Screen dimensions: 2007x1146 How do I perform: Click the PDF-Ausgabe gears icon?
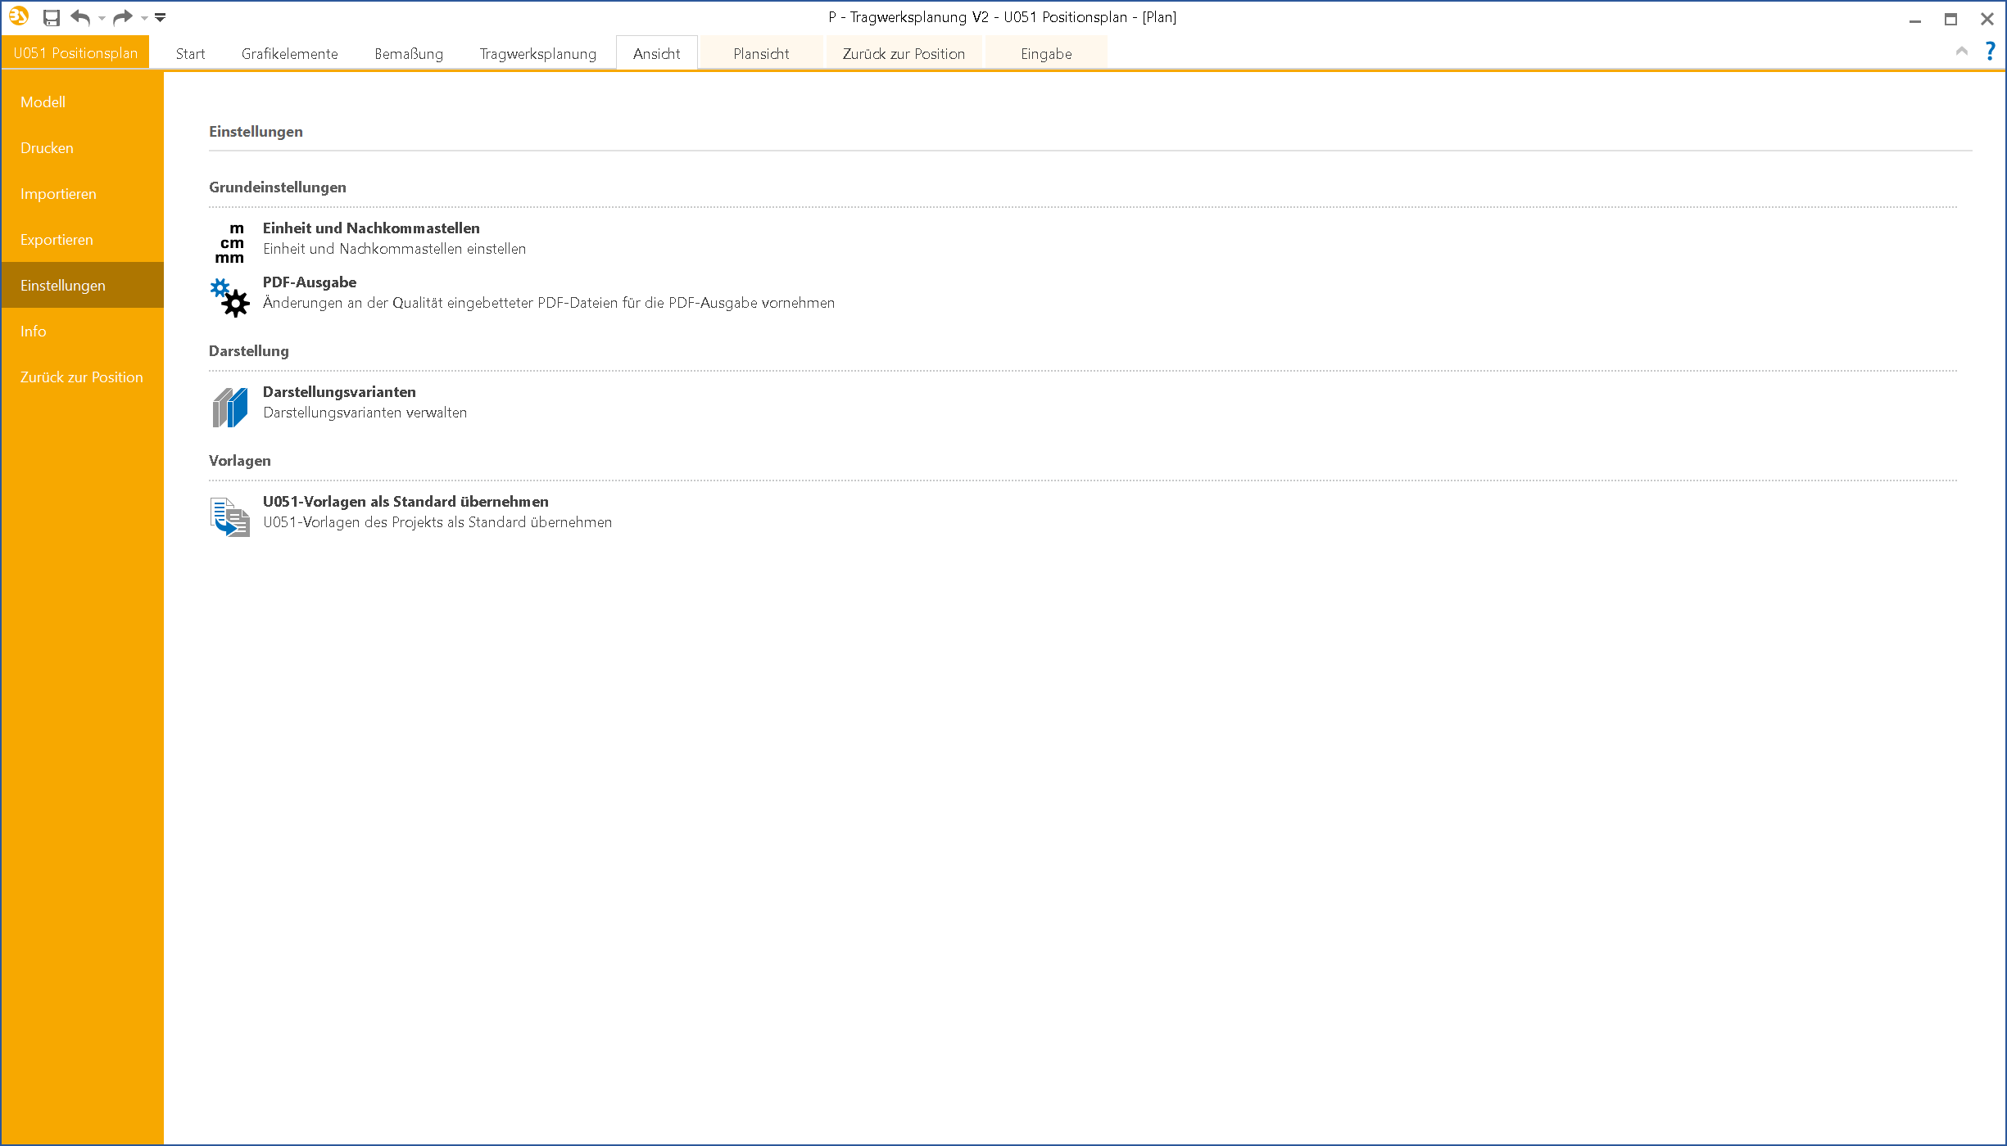coord(230,297)
